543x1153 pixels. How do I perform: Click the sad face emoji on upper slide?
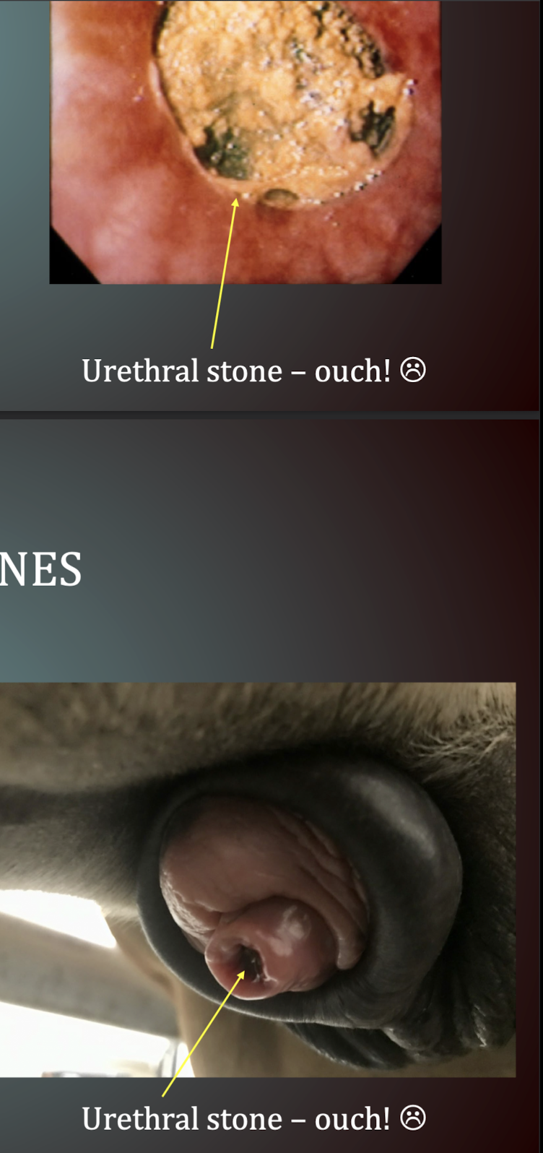[x=413, y=370]
